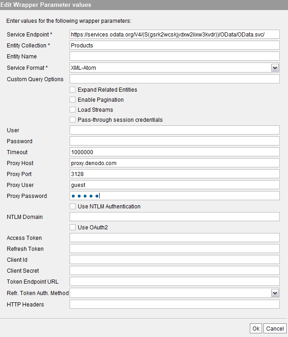The image size is (288, 337).
Task: Click the Timeout value field
Action: point(175,152)
